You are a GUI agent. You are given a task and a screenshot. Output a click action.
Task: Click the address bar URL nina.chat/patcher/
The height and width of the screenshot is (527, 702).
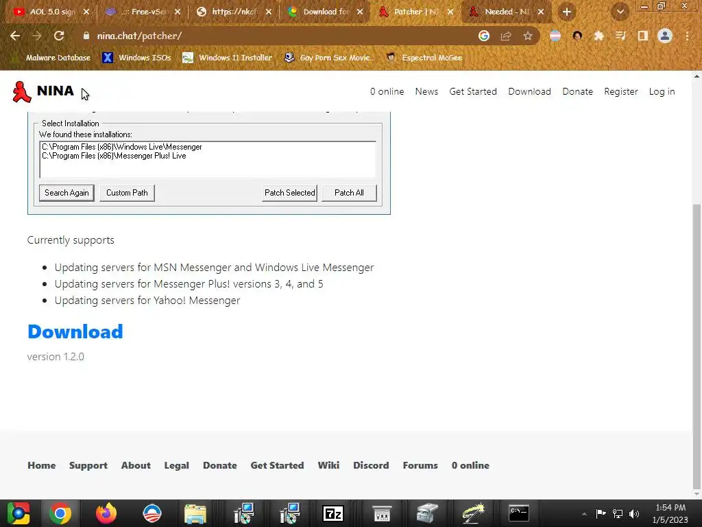[x=139, y=36]
